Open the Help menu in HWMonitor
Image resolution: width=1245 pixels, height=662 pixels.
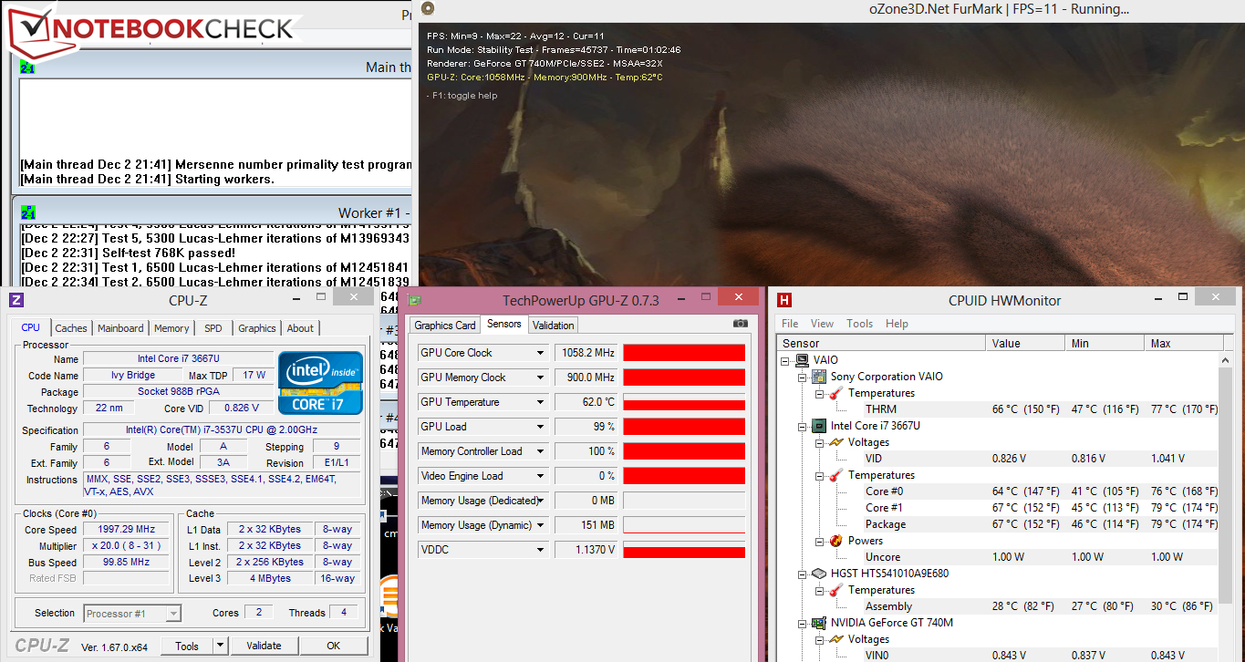(897, 324)
